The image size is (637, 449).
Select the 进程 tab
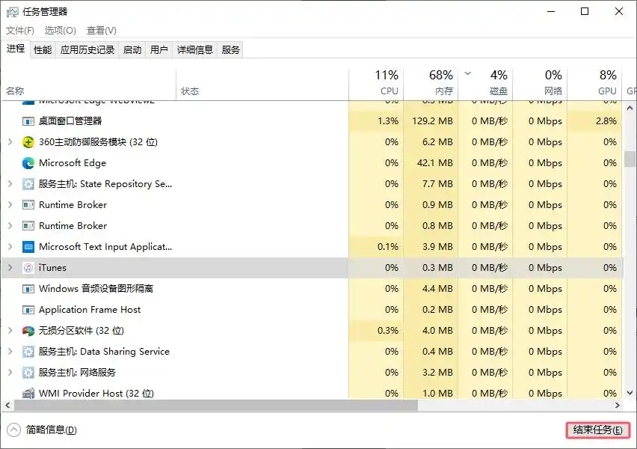click(16, 49)
